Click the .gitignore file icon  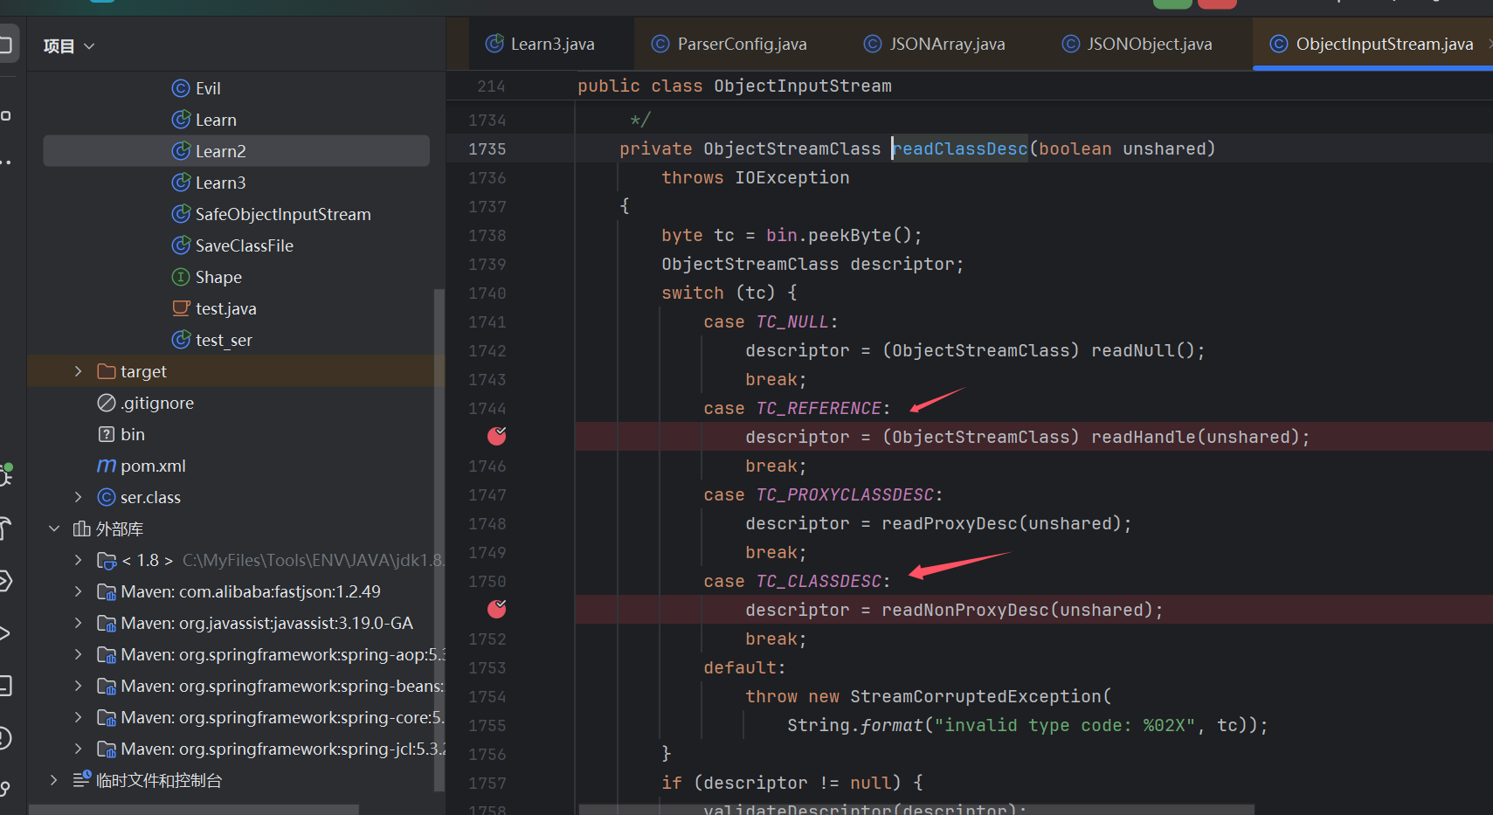pos(107,403)
